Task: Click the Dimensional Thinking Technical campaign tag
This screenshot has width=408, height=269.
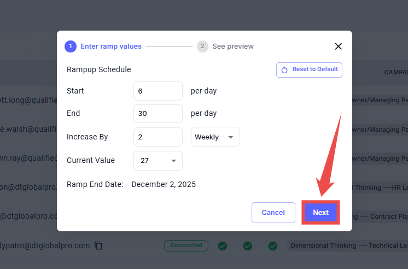Action: (x=347, y=245)
